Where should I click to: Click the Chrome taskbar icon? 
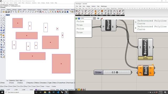(49, 92)
